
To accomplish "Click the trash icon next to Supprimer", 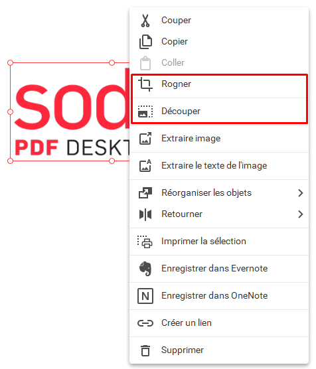I will [x=145, y=350].
